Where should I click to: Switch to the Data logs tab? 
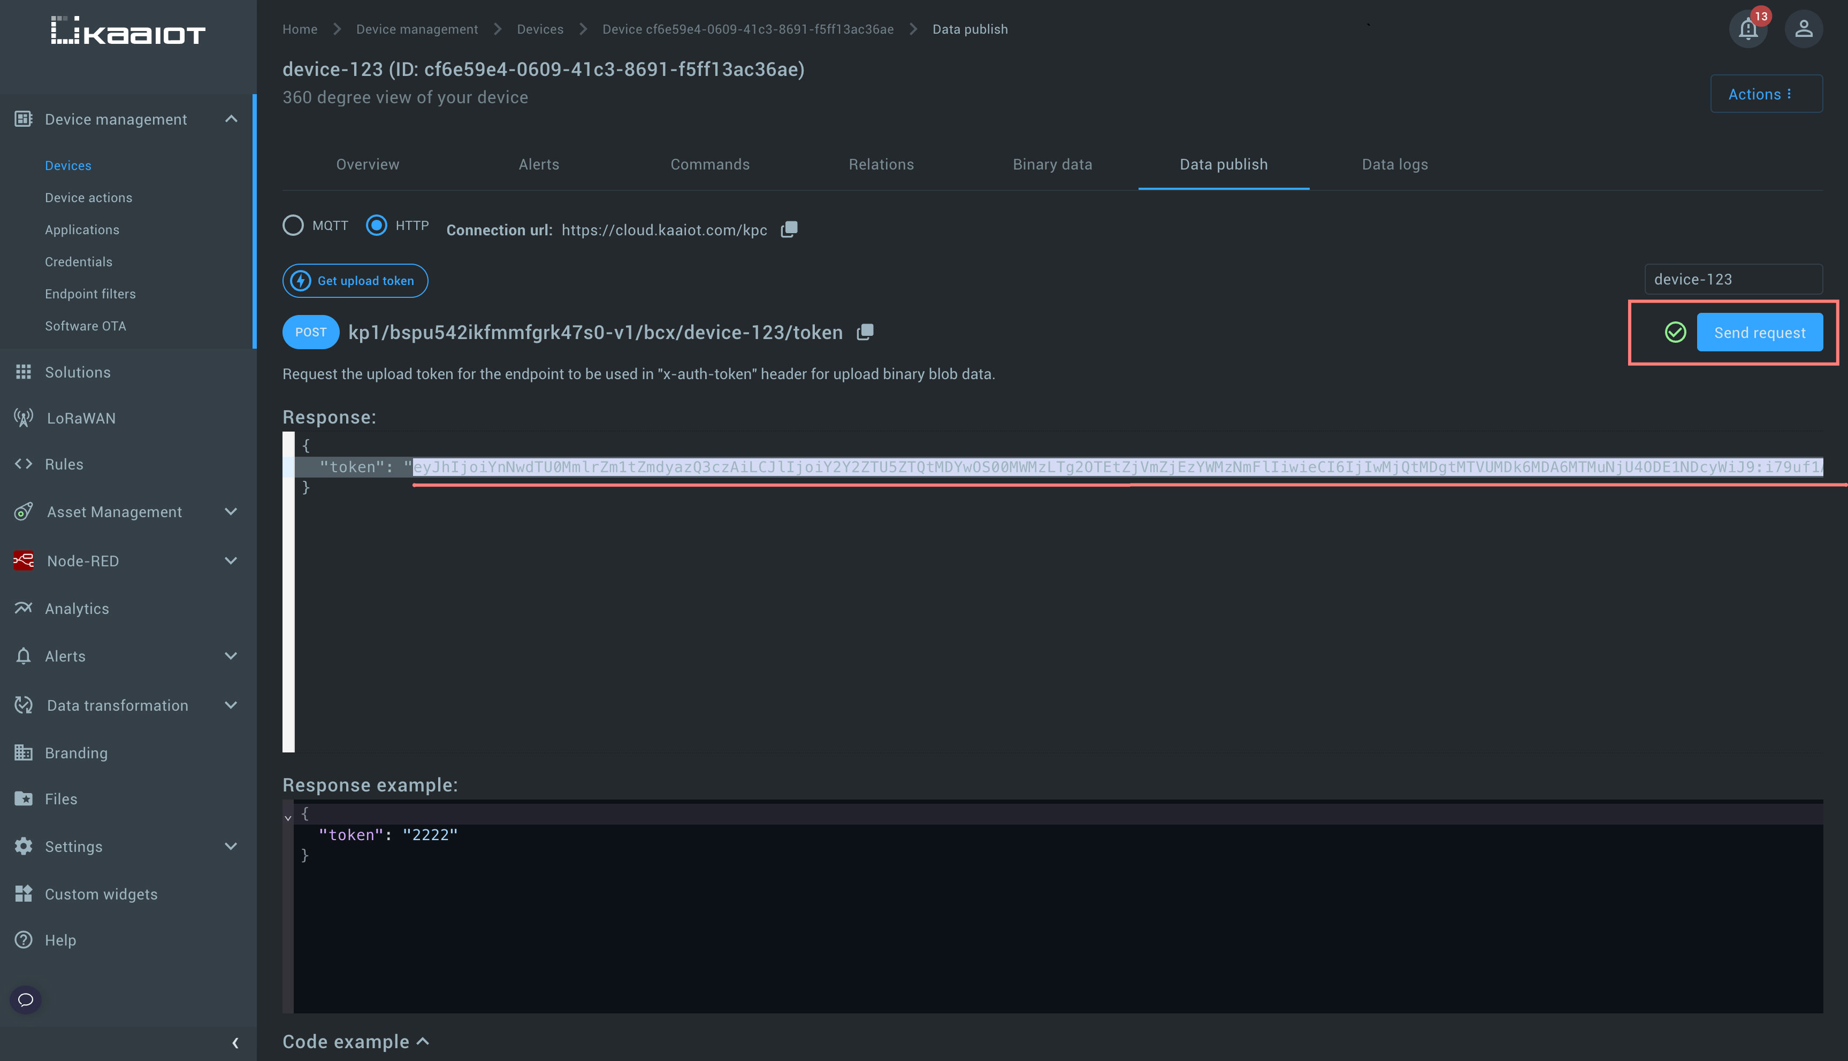1395,164
